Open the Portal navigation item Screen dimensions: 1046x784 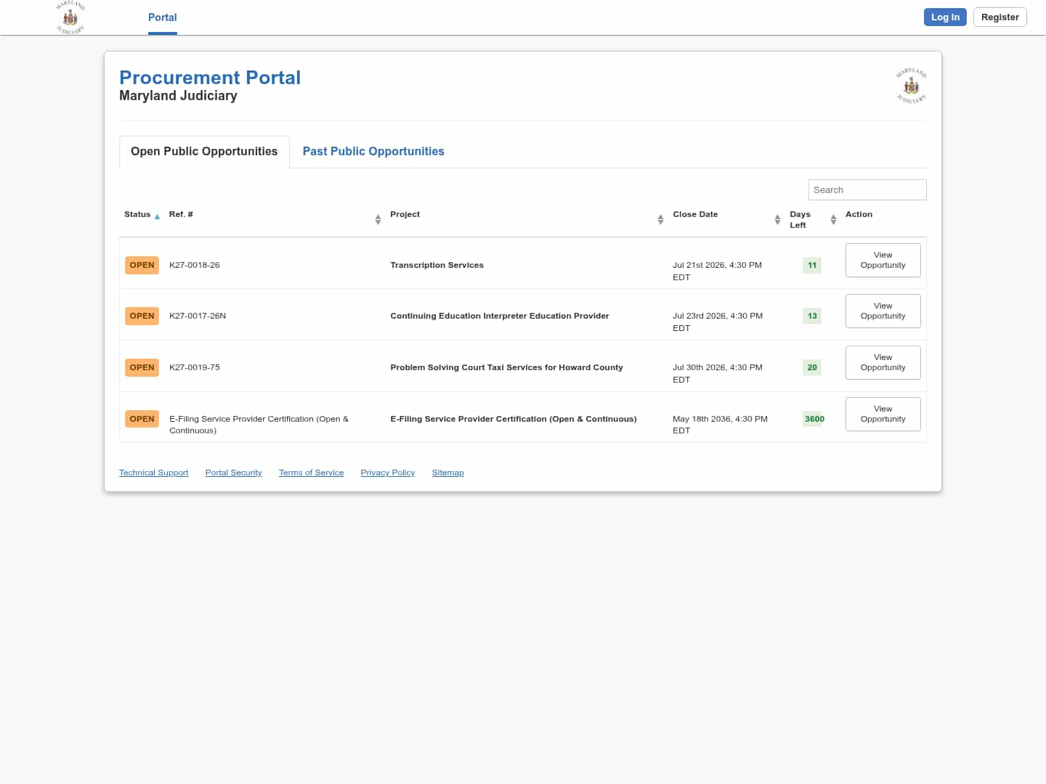point(163,17)
